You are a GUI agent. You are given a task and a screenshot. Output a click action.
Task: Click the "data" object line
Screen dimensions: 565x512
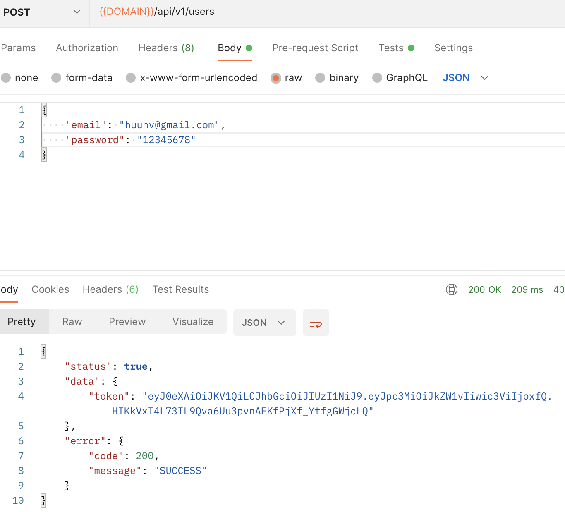click(x=91, y=381)
